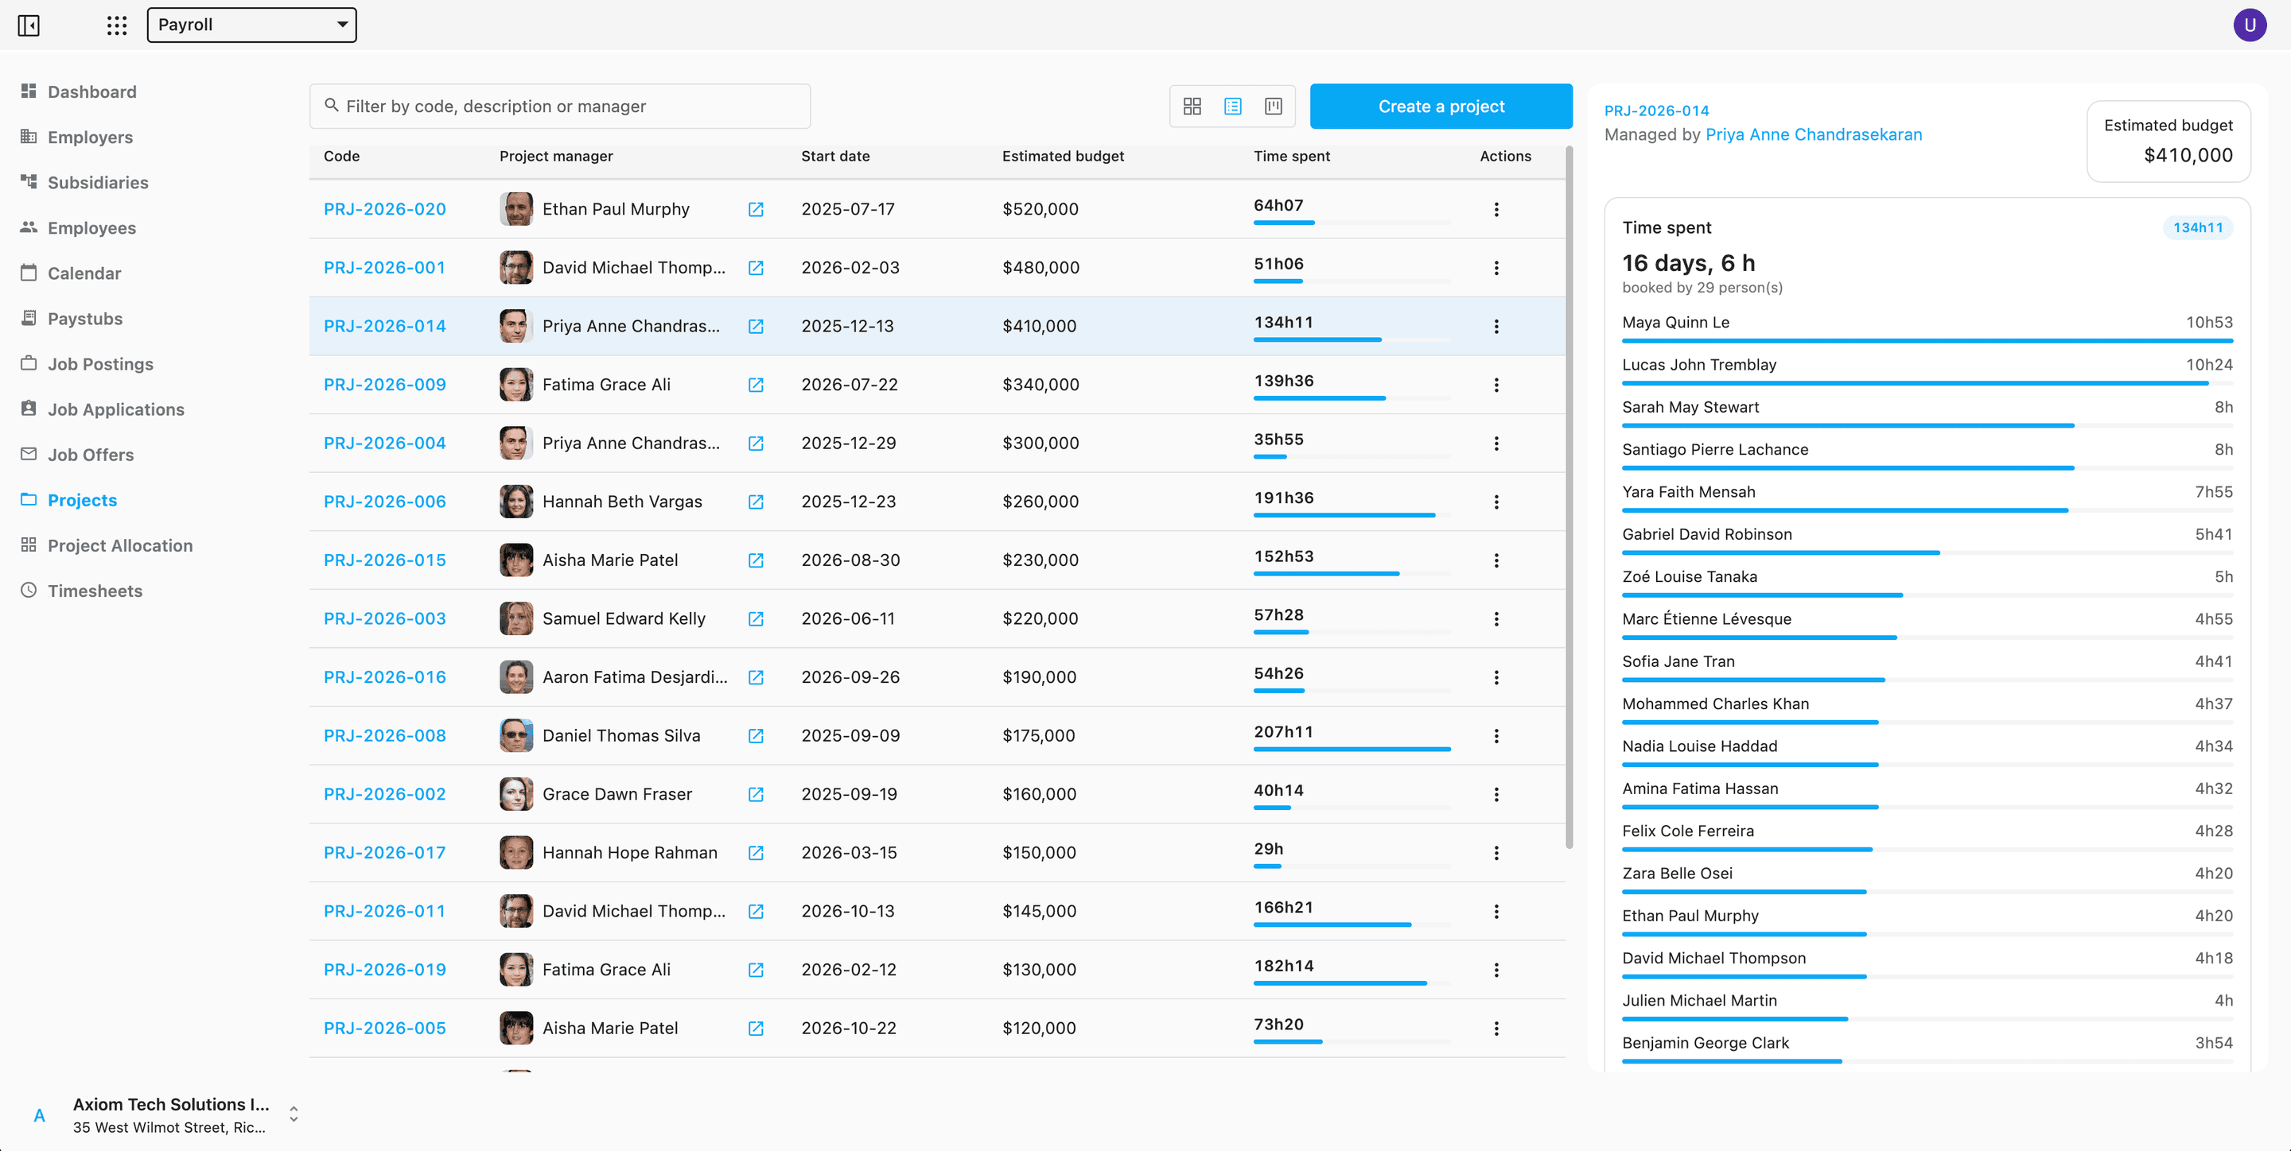Open actions menu for PRJ-2026-020

[1496, 210]
